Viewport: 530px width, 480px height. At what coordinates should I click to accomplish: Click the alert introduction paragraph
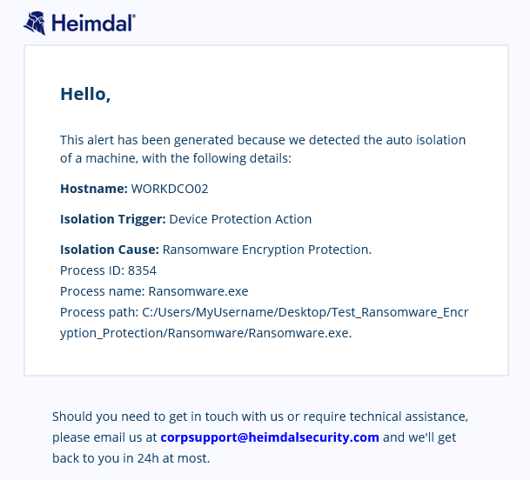263,149
